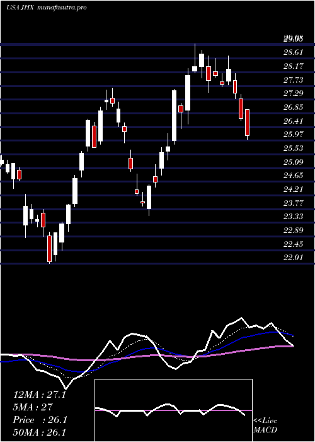Click the '50MA : 26.1' reading
This screenshot has width=315, height=442.
click(x=40, y=433)
